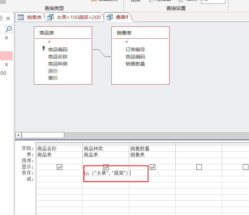Click the 排序 cell under 商品名称
Image resolution: width=249 pixels, height=215 pixels.
click(x=59, y=161)
